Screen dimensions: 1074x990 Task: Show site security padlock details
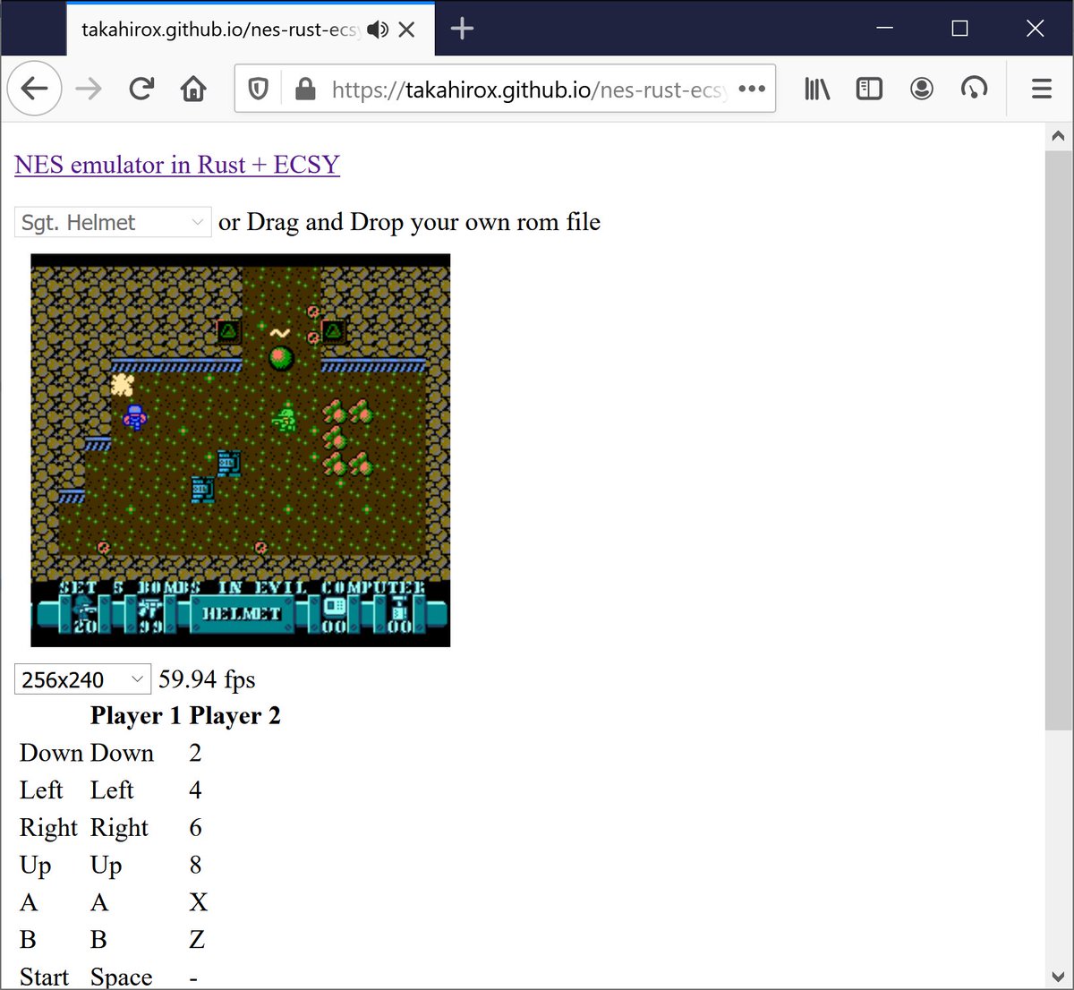[305, 90]
